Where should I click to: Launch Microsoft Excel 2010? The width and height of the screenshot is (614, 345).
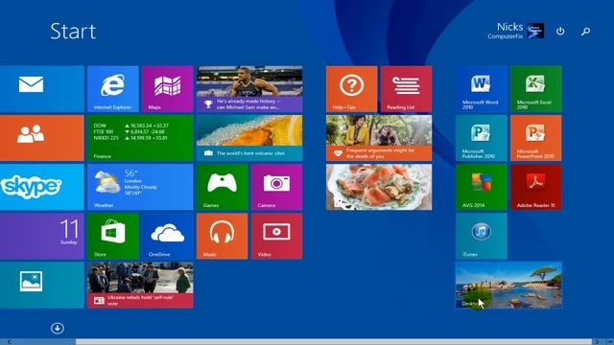point(536,89)
